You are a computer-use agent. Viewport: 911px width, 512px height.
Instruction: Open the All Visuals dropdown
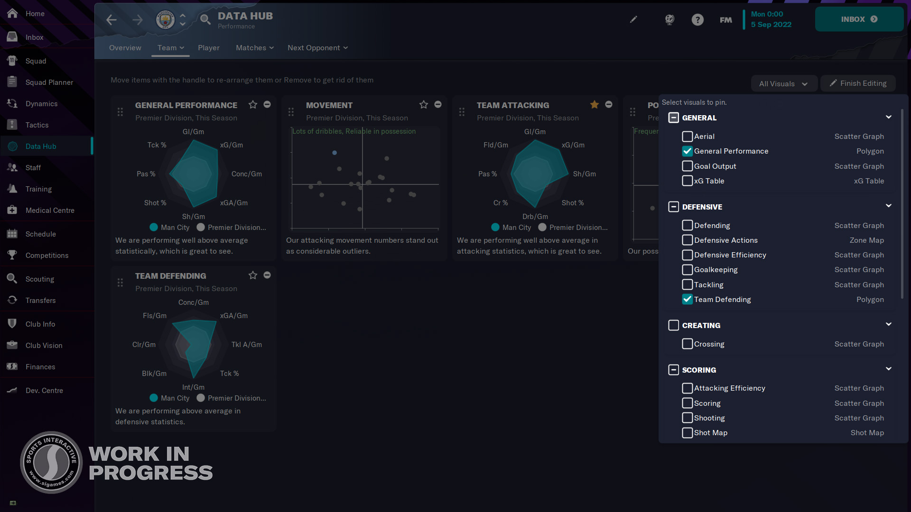coord(783,83)
